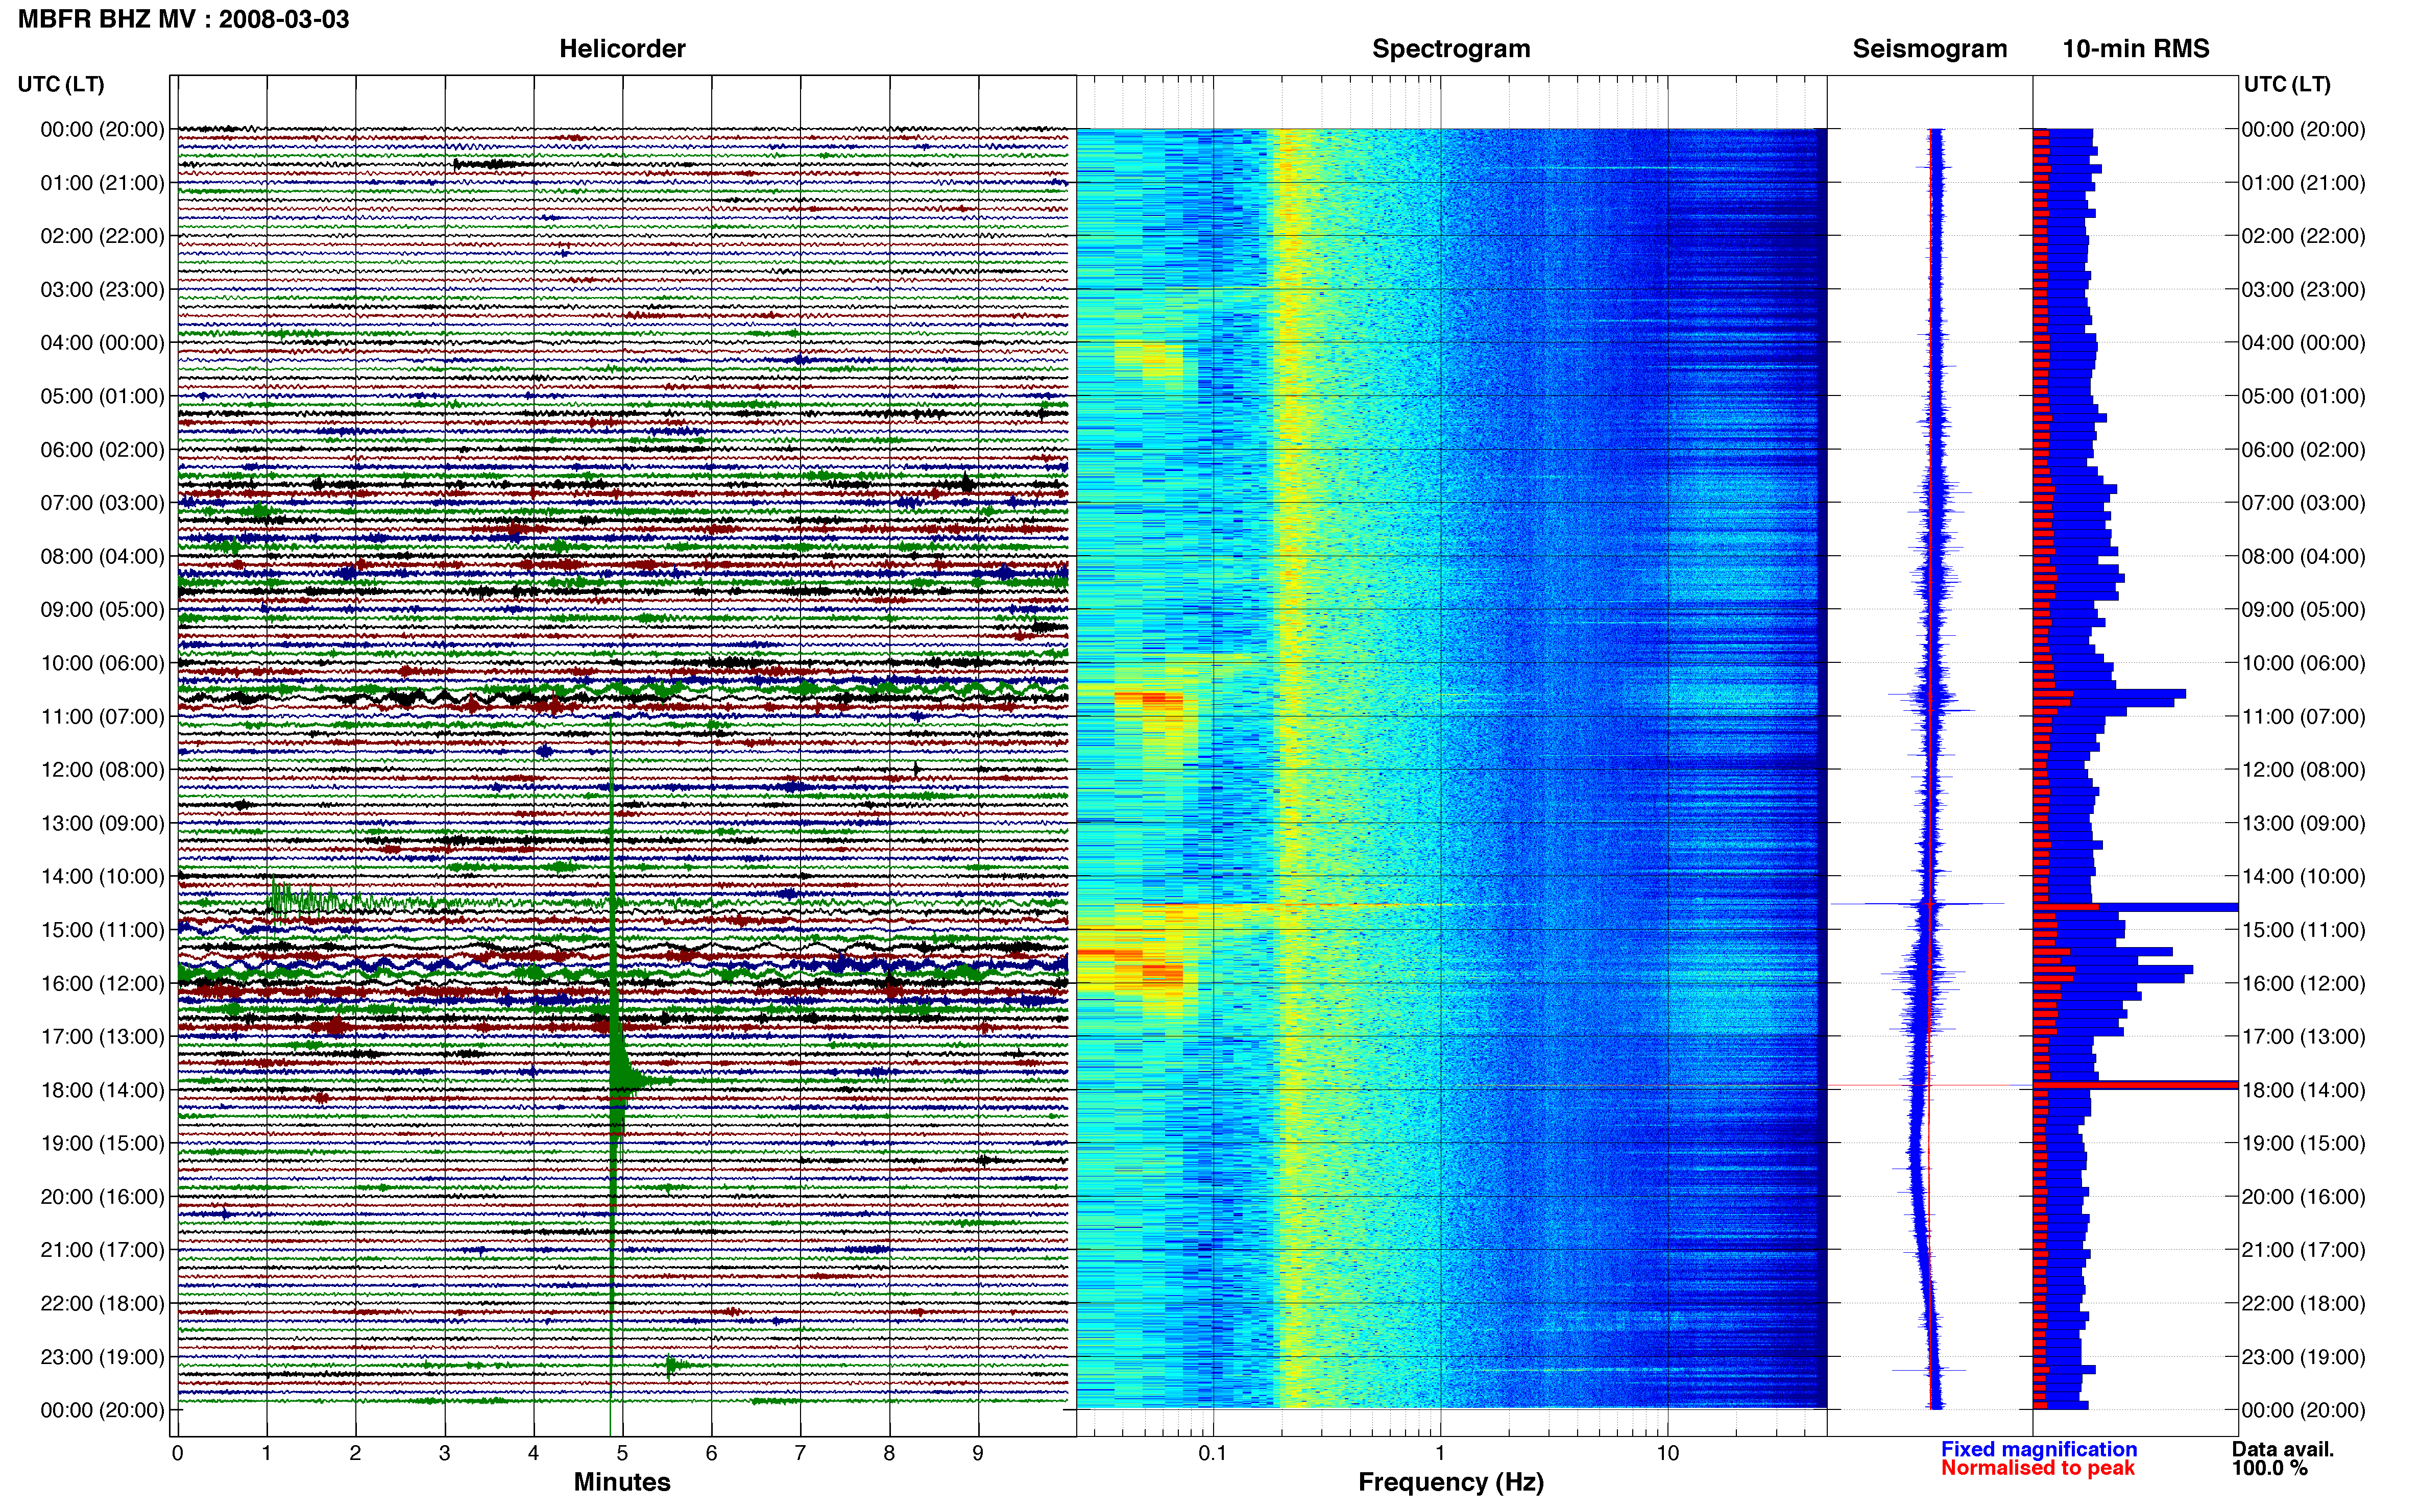The height and width of the screenshot is (1512, 2420).
Task: Click the 'Seismogram' panel heading
Action: click(1930, 49)
